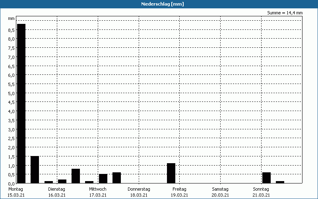Image resolution: width=318 pixels, height=199 pixels.
Task: Click the date "20.03.21"
Action: point(220,195)
